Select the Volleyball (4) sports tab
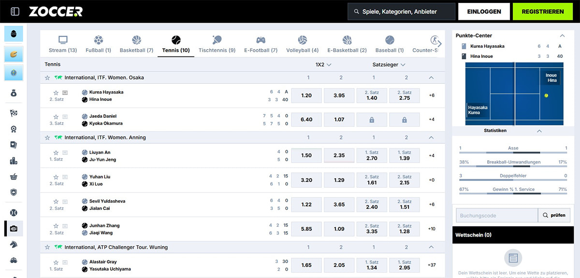This screenshot has width=580, height=278. tap(302, 44)
